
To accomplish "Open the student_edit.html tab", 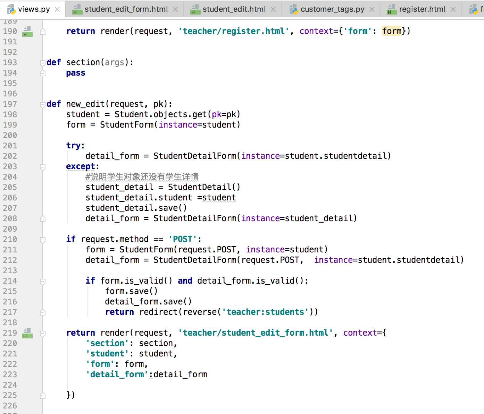I will (x=234, y=9).
